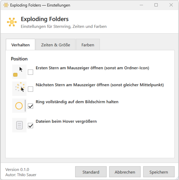Click the cursor and folder illustration icon

pos(19,72)
